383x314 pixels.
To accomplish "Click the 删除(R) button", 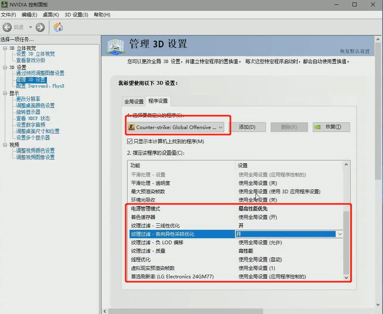I will (289, 127).
